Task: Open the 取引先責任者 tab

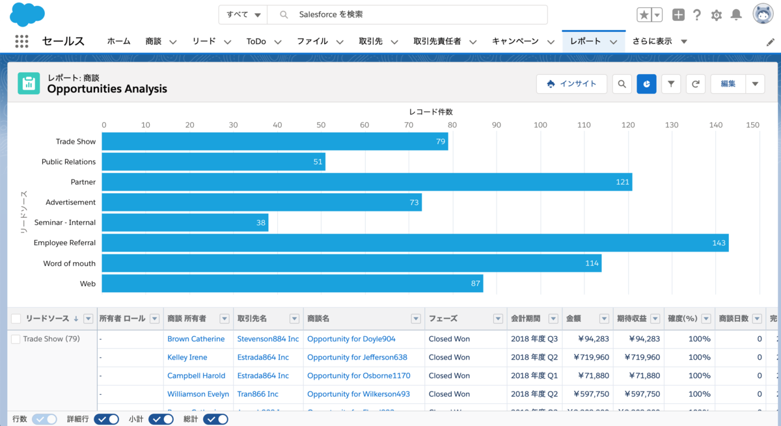Action: click(x=437, y=41)
